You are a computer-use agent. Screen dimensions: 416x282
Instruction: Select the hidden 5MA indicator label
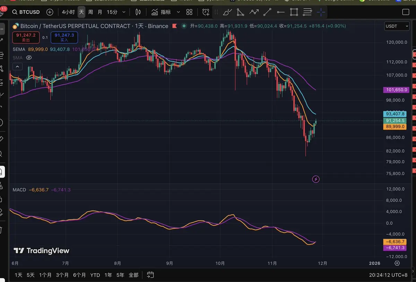[x=18, y=57]
